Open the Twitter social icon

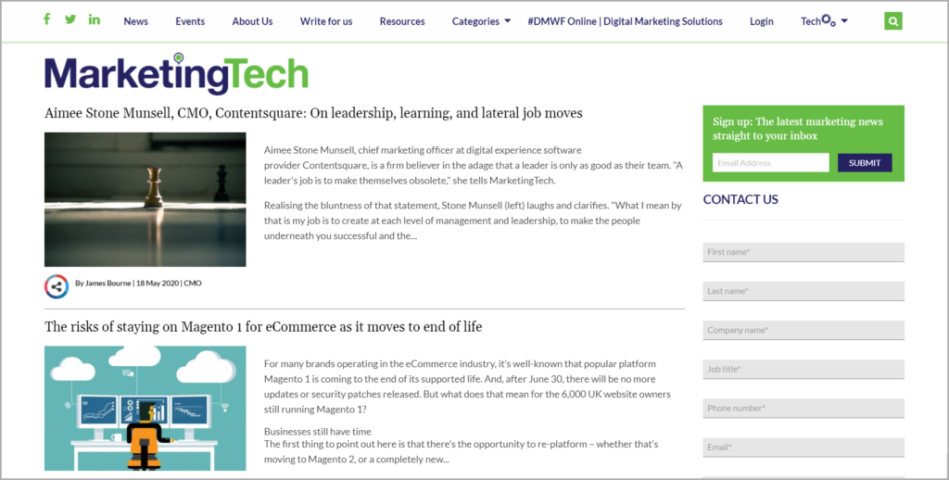coord(70,19)
